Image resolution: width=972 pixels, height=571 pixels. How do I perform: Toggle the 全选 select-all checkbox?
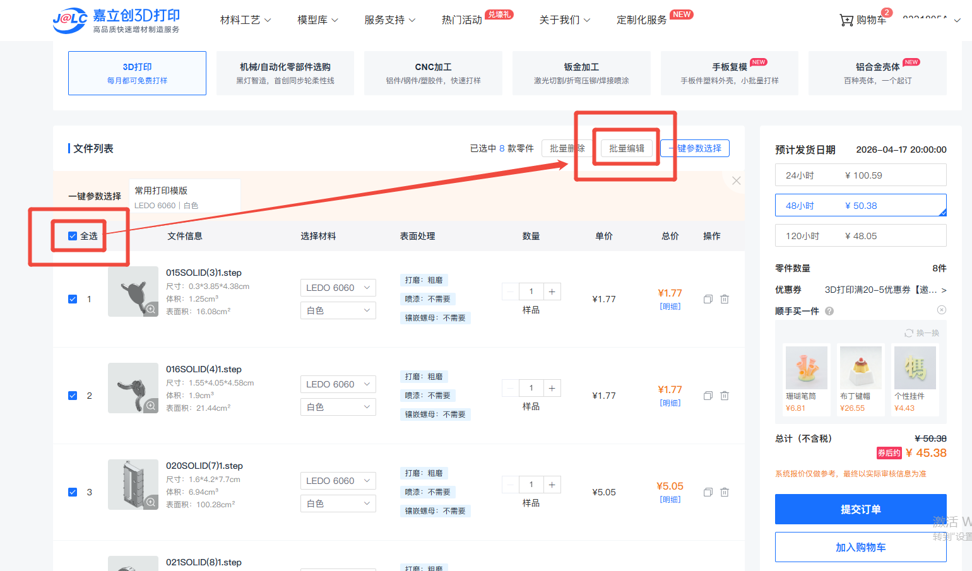[x=73, y=236]
